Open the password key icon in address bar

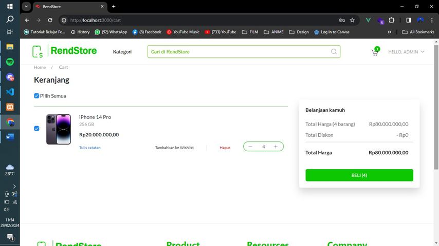[341, 20]
